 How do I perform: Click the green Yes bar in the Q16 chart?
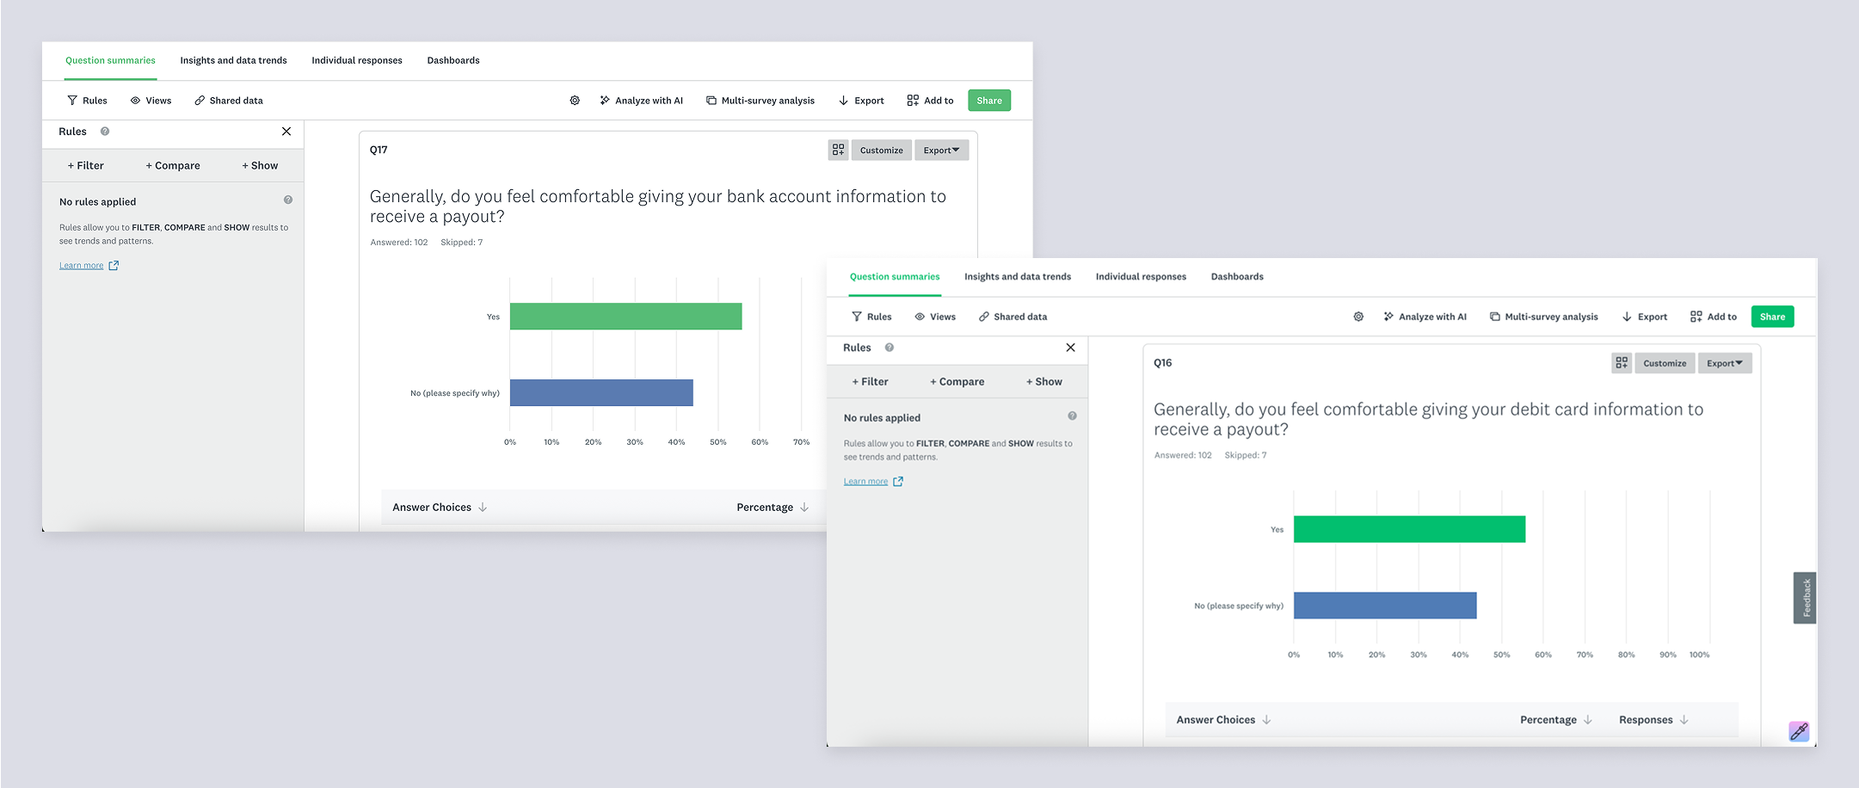pyautogui.click(x=1409, y=529)
